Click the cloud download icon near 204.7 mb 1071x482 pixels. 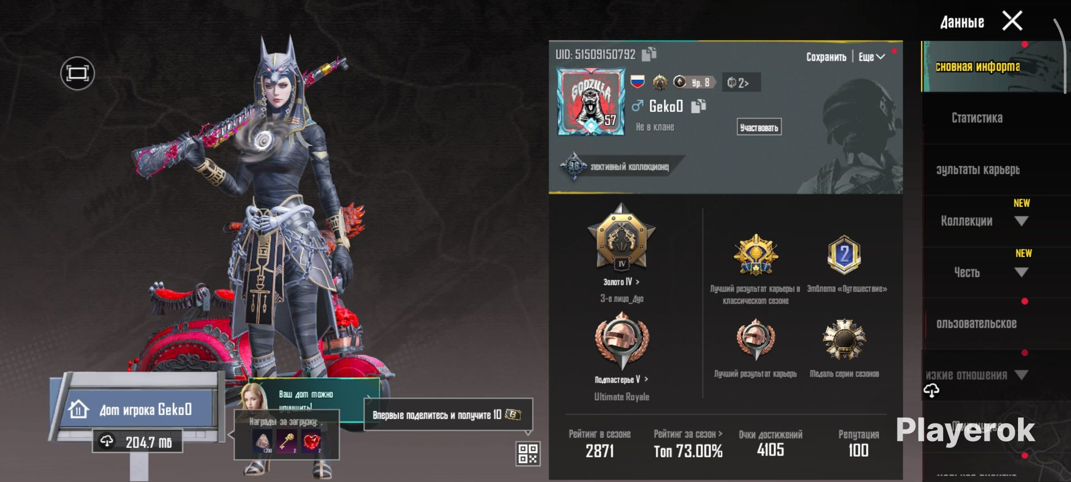point(107,441)
